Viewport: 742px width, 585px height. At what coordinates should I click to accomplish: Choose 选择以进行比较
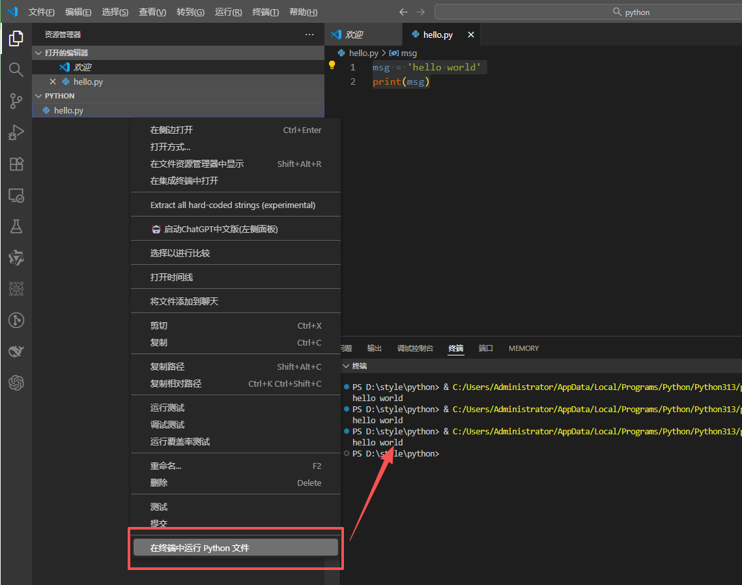click(x=236, y=253)
